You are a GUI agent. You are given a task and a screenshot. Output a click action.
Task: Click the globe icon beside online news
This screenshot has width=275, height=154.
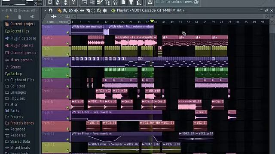coord(196,2)
